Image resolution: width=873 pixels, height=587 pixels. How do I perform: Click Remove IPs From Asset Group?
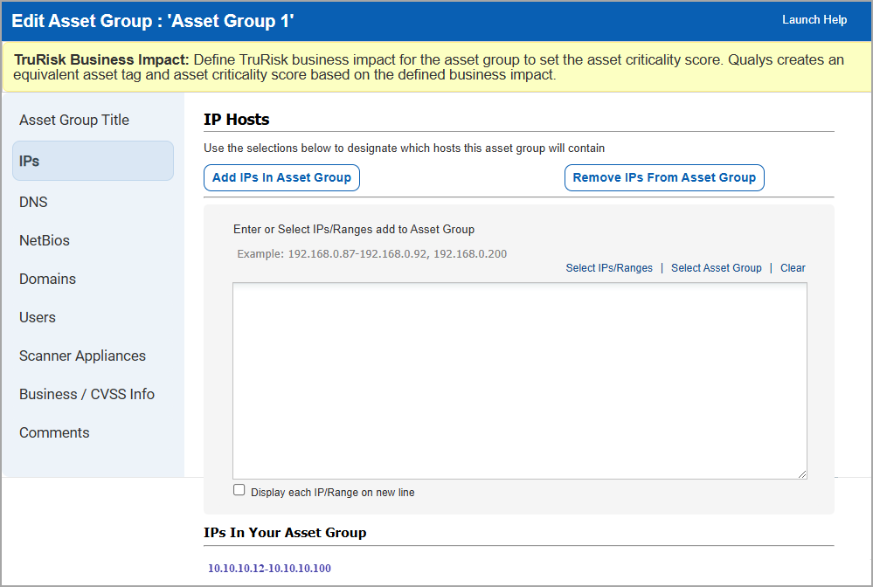pos(664,177)
